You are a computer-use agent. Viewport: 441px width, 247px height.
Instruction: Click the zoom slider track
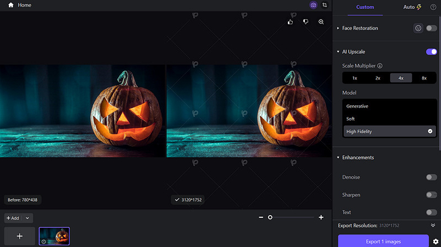(293, 217)
